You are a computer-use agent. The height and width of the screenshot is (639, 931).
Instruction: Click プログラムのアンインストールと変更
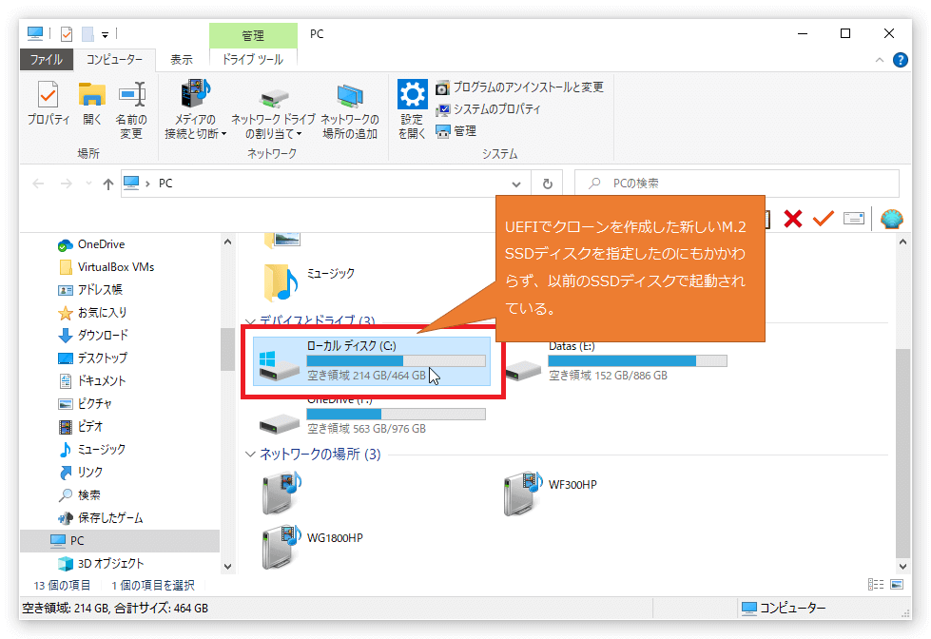pyautogui.click(x=519, y=87)
